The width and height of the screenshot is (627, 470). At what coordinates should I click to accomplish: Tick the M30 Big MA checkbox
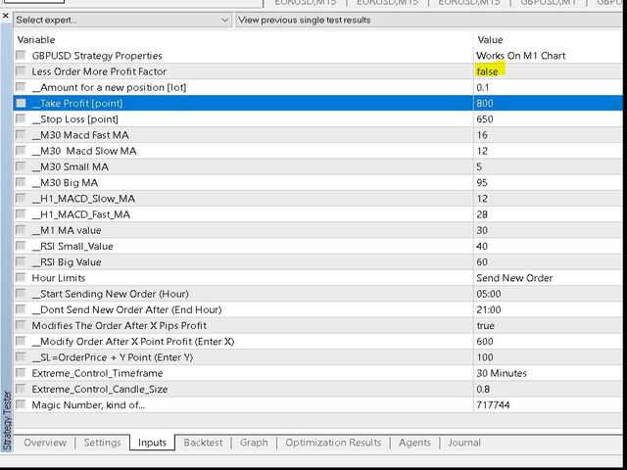pos(21,182)
